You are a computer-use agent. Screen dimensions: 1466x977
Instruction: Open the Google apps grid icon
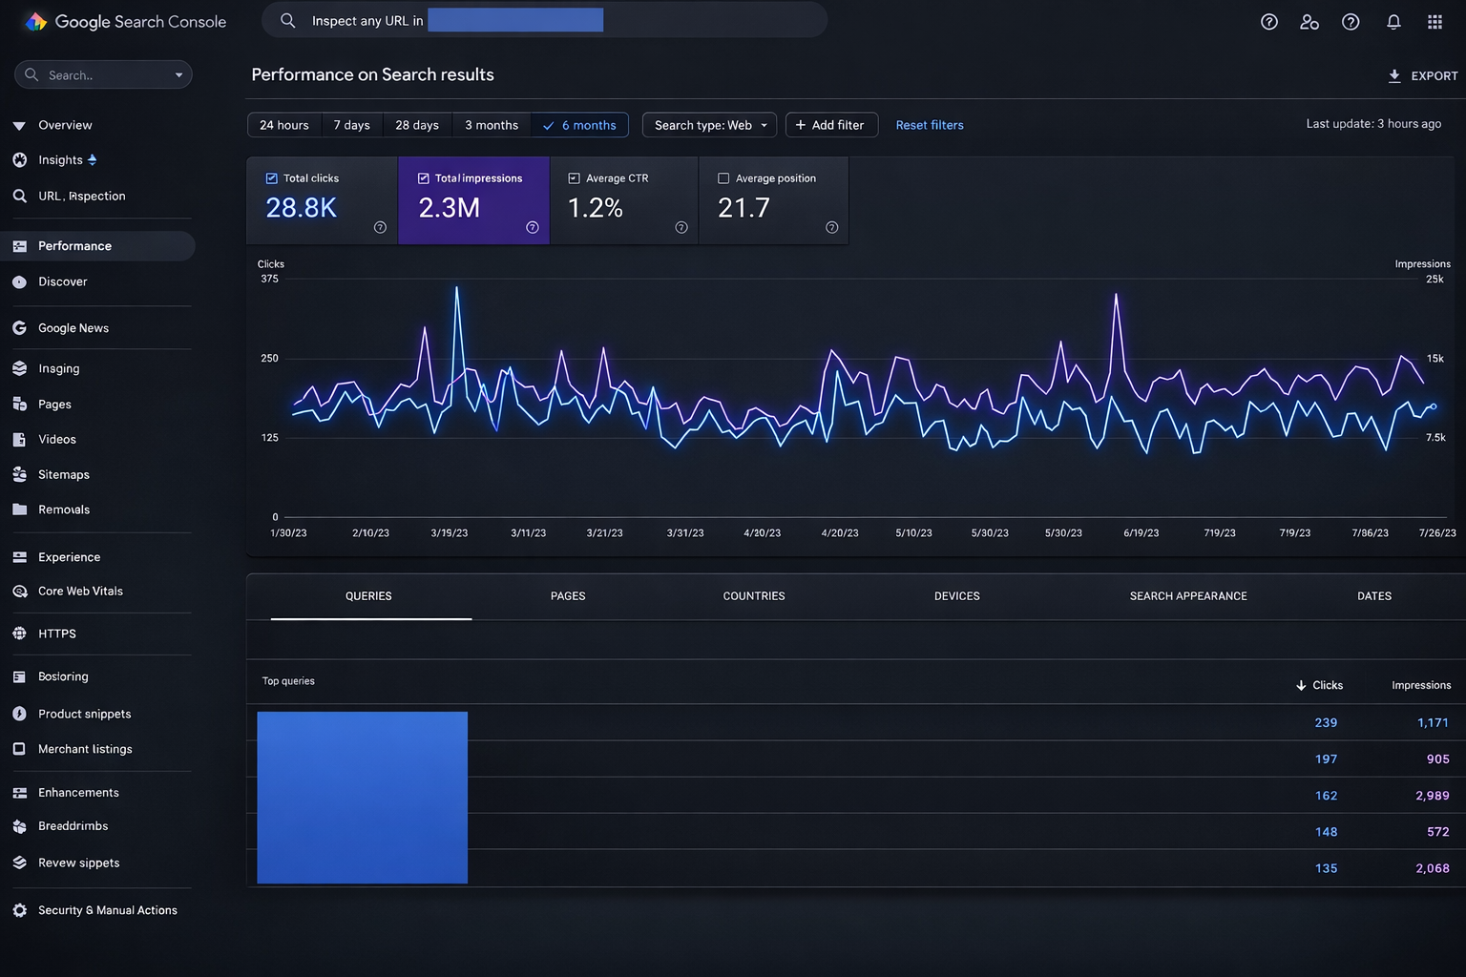1435,22
